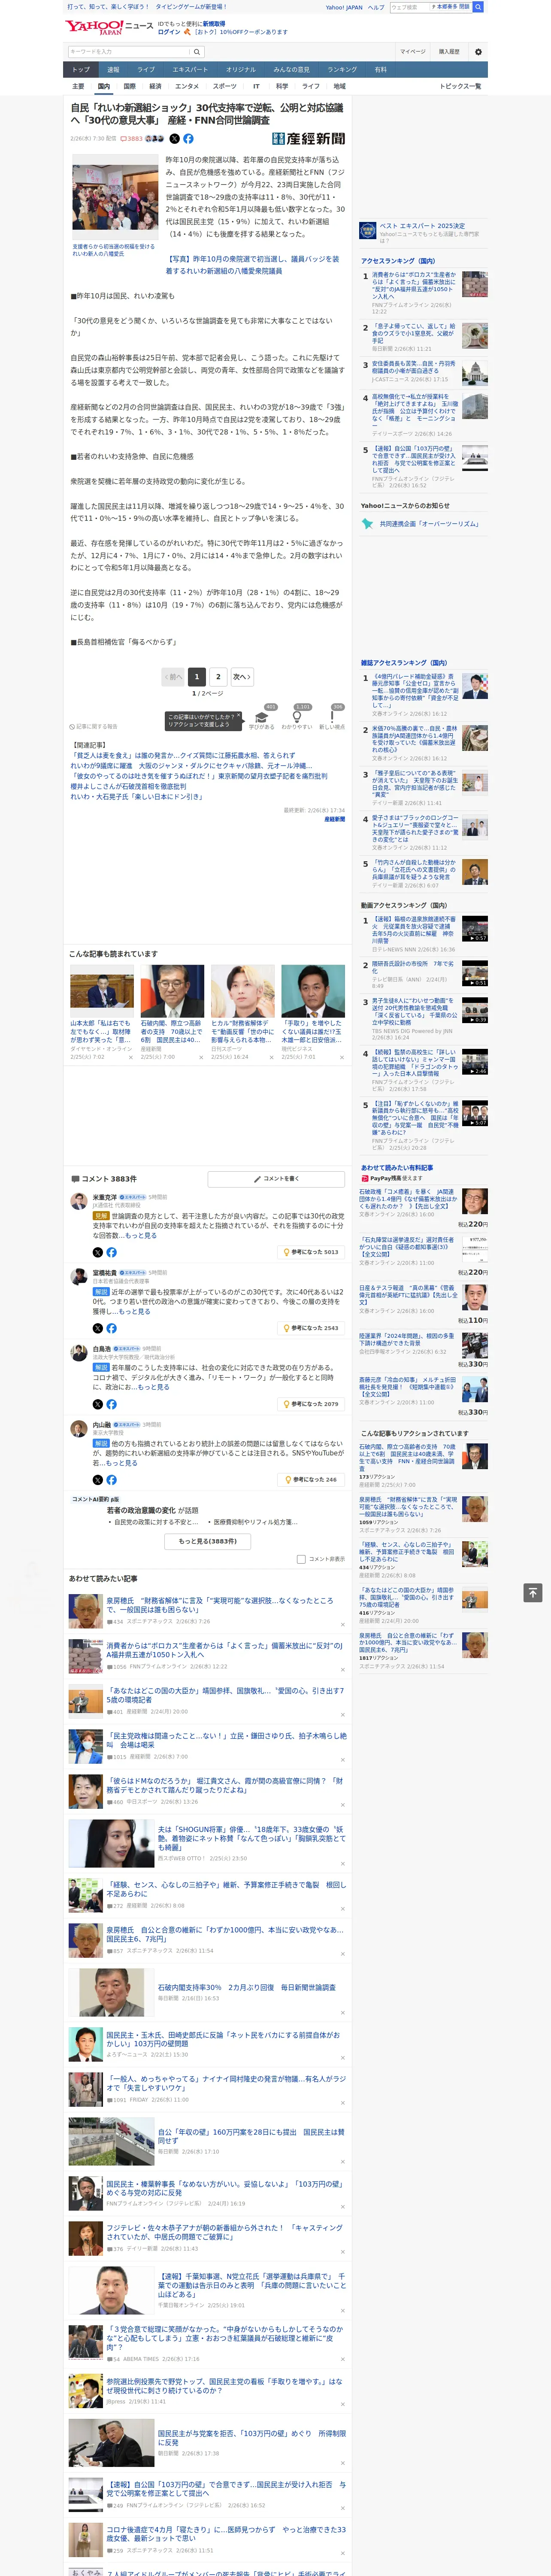The height and width of the screenshot is (2576, 551).
Task: Share 米重克洋's comment on Facebook
Action: [111, 1252]
